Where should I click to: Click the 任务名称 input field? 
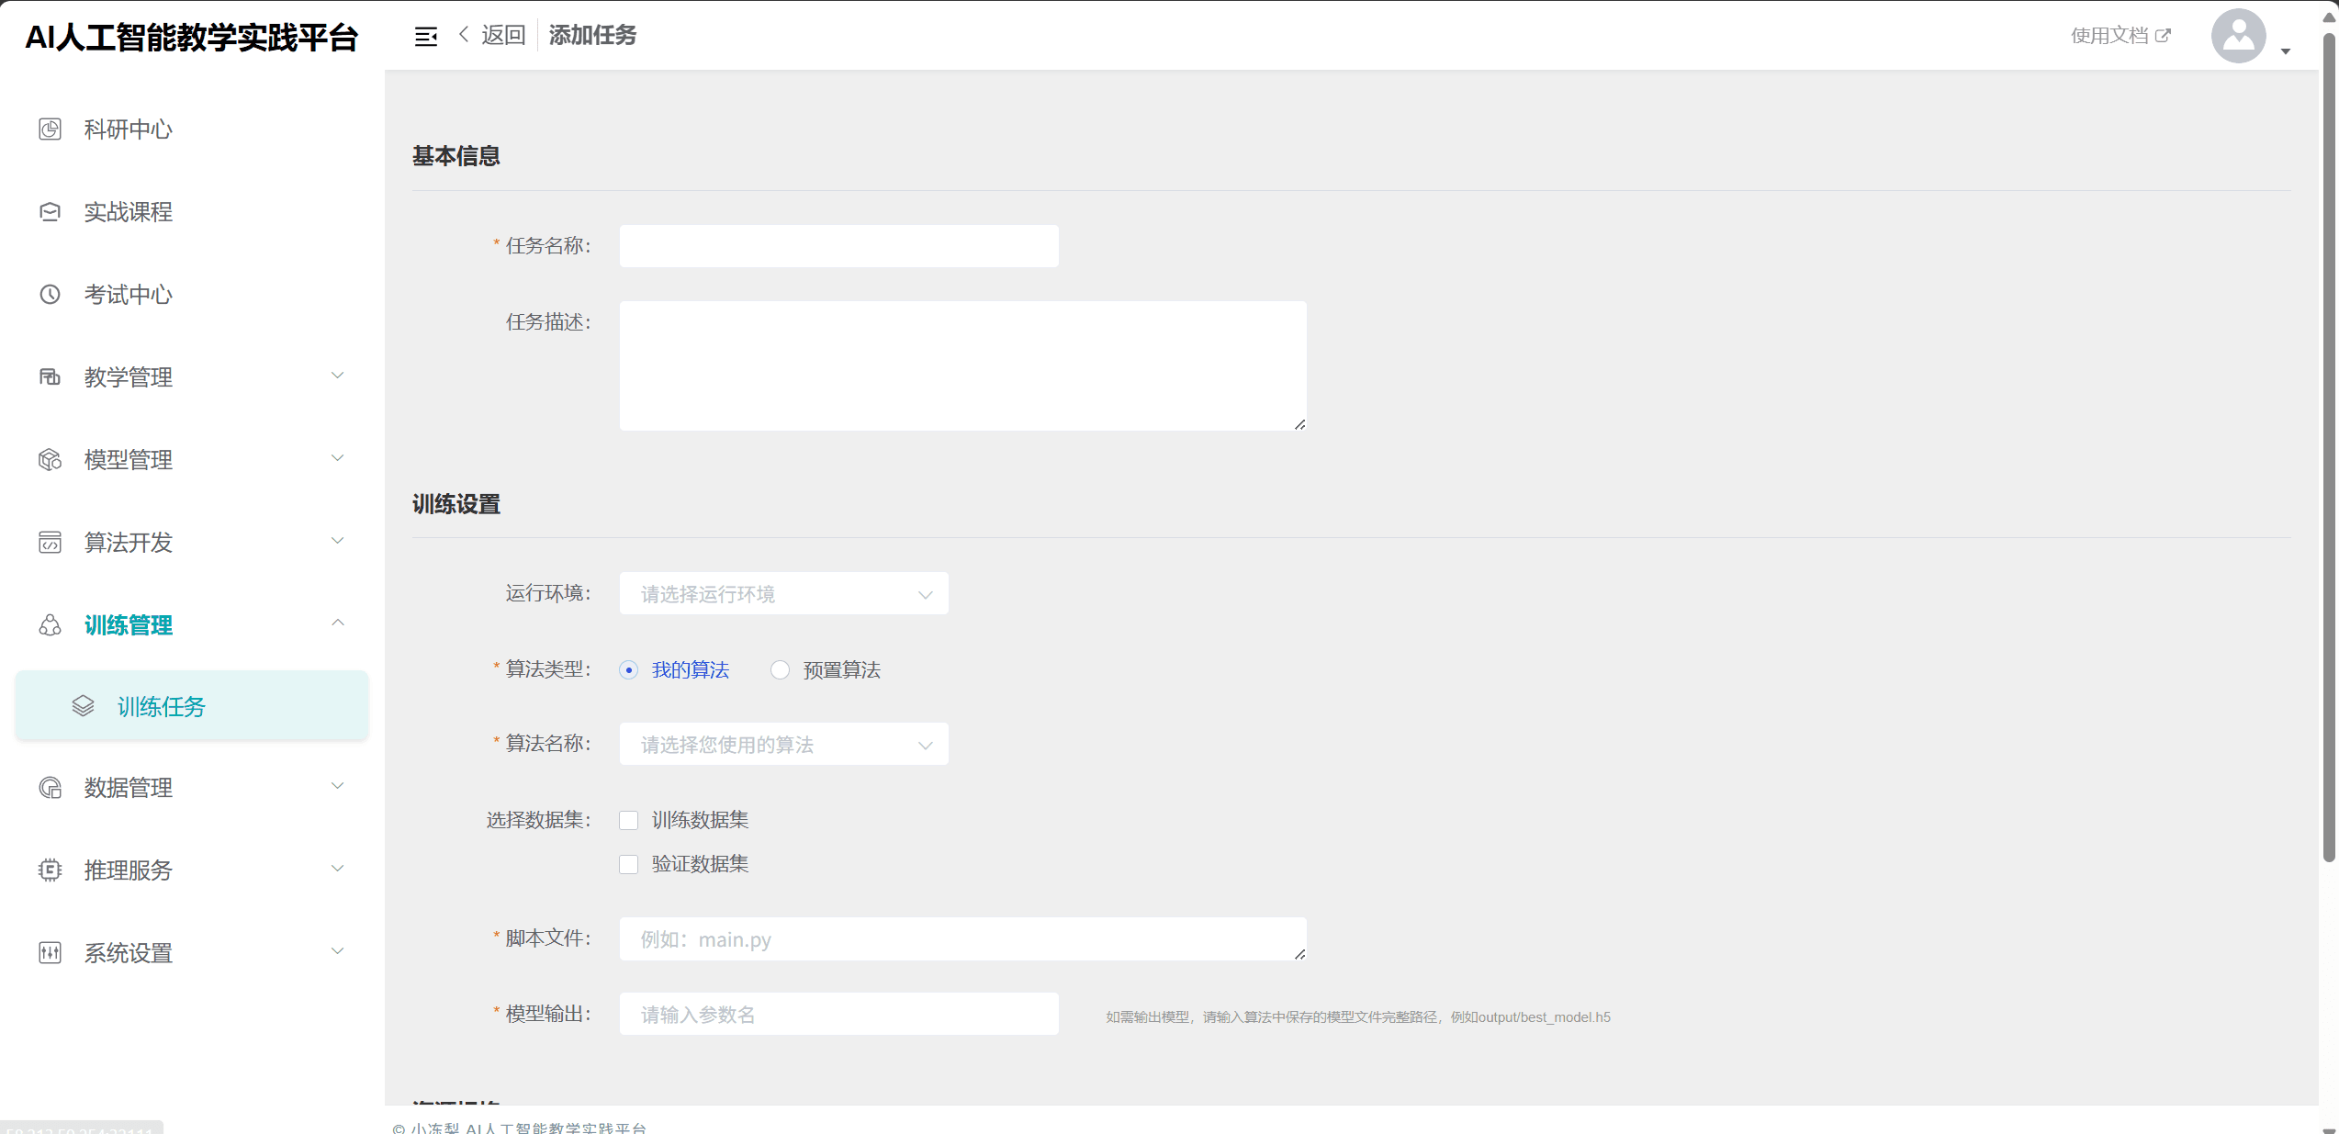(x=838, y=246)
